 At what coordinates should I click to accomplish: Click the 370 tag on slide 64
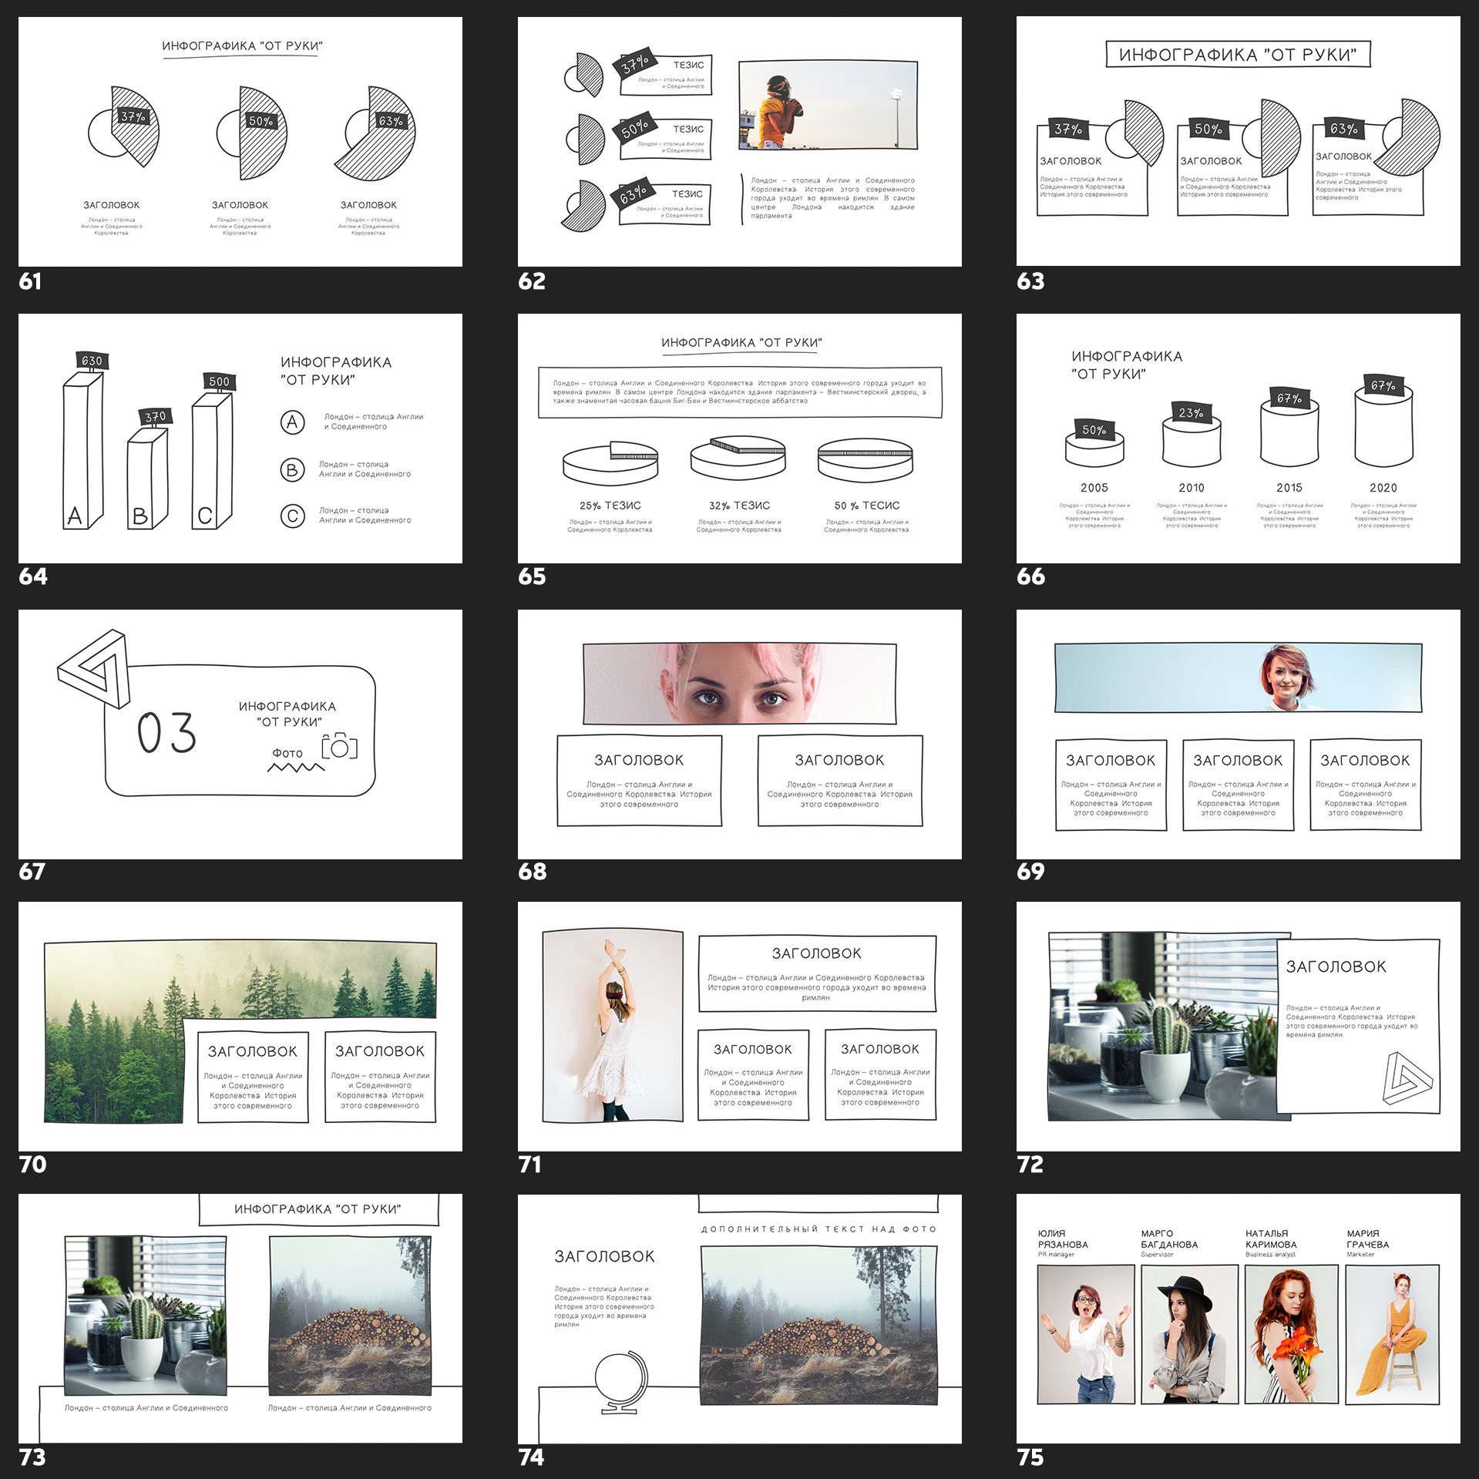(155, 417)
